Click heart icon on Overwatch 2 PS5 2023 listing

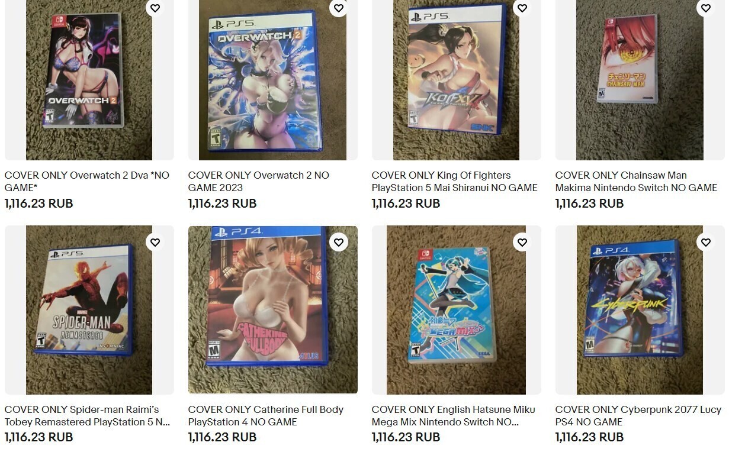coord(339,8)
